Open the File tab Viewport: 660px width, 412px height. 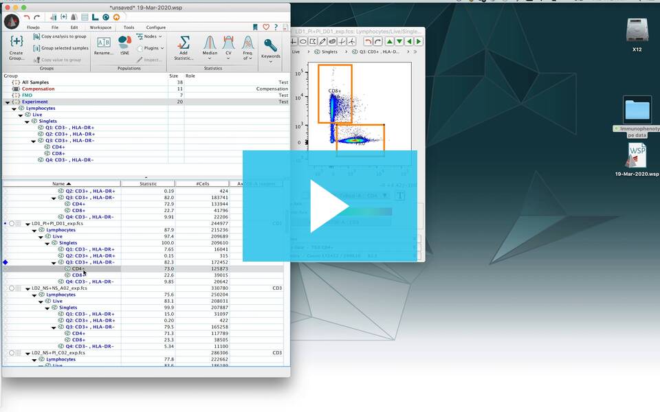click(55, 27)
